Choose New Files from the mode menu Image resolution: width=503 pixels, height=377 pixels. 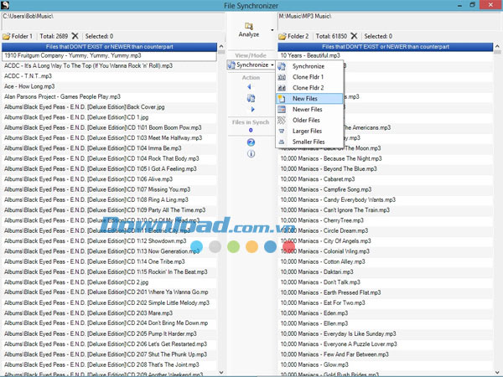308,99
